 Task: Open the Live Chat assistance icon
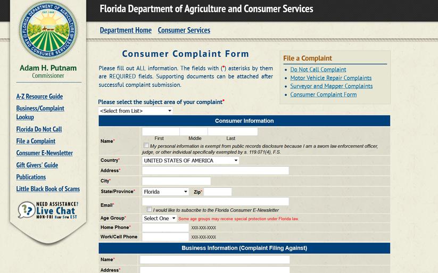click(x=48, y=210)
